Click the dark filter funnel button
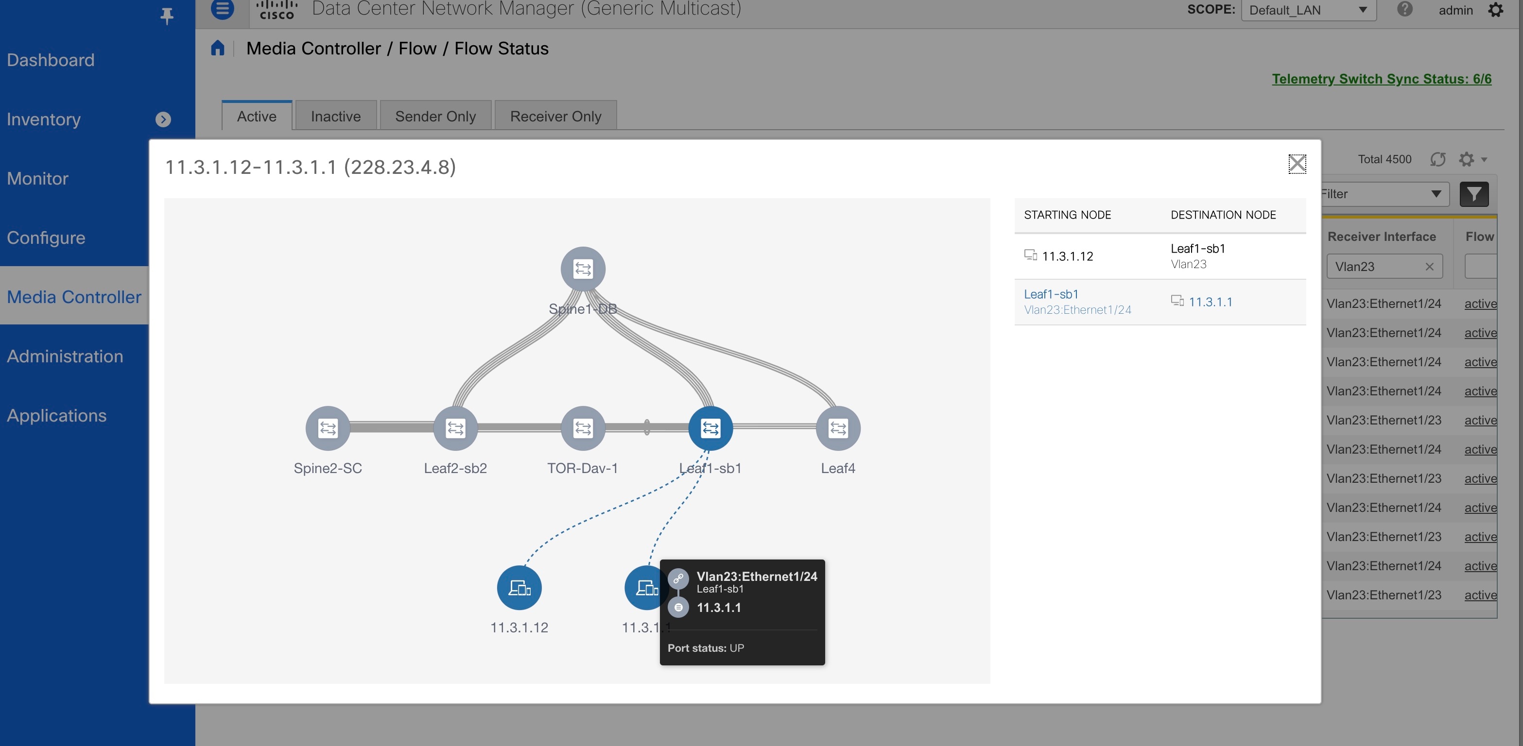This screenshot has height=746, width=1523. pos(1474,194)
